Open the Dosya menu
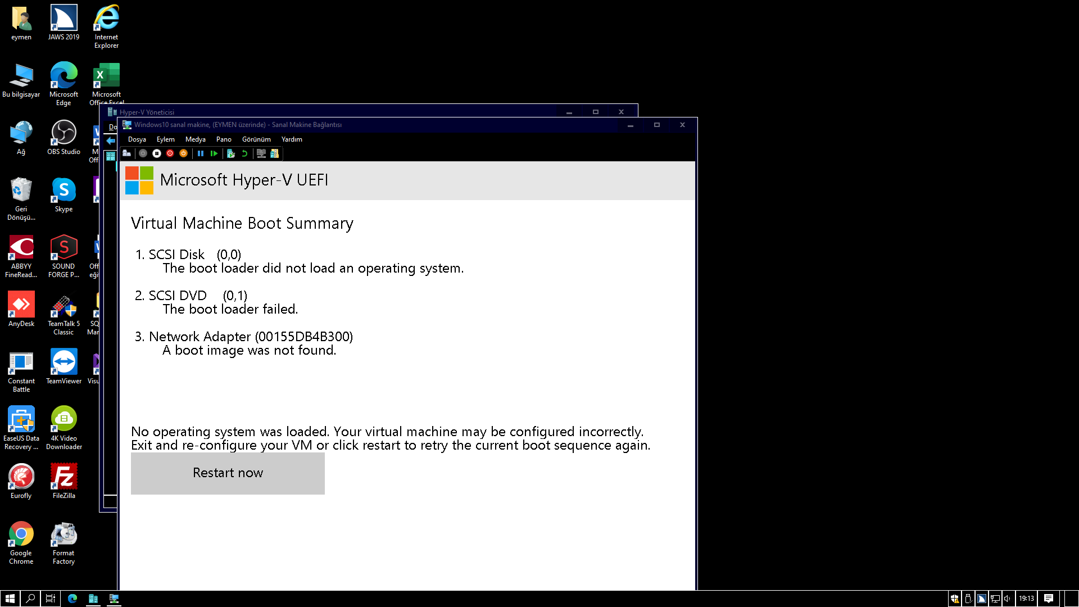The width and height of the screenshot is (1079, 607). coord(137,139)
